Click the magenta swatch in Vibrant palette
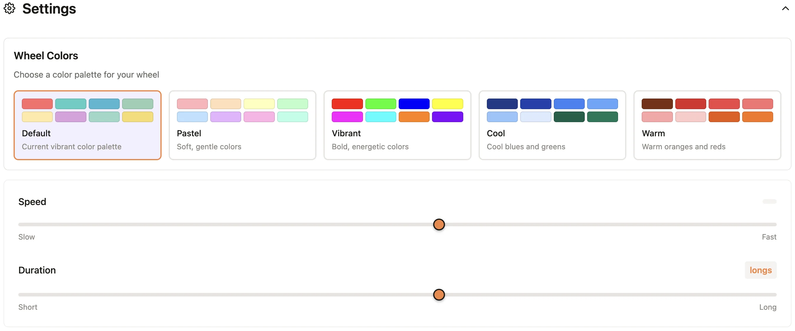Image resolution: width=795 pixels, height=331 pixels. [347, 117]
